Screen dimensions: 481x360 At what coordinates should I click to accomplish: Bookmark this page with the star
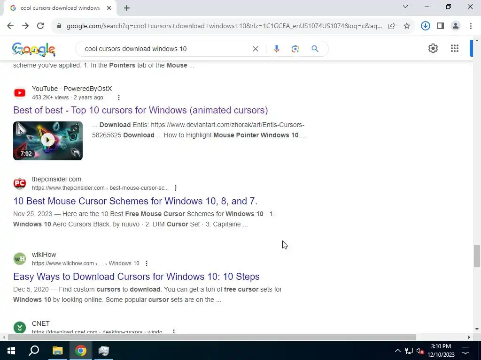407,26
